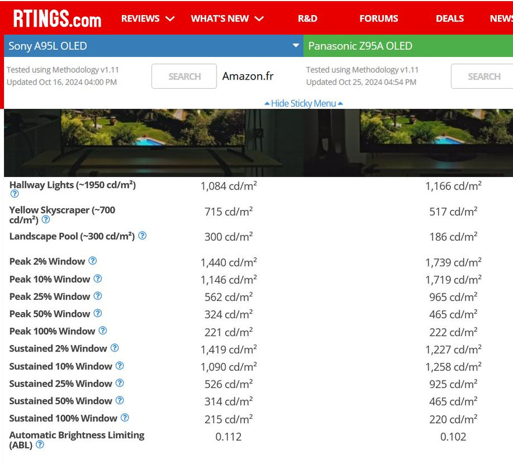Follow the Amazon.fr link

248,76
